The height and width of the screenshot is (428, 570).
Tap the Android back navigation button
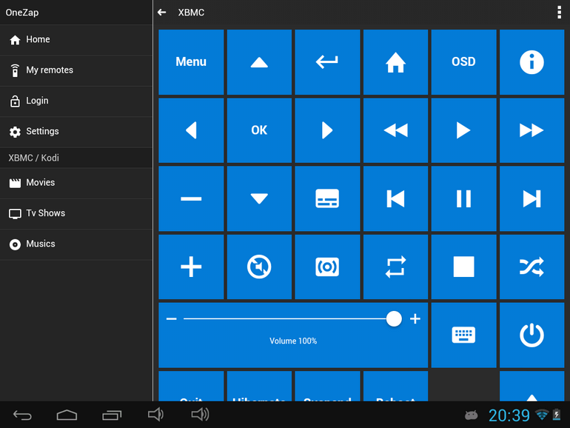tap(22, 415)
